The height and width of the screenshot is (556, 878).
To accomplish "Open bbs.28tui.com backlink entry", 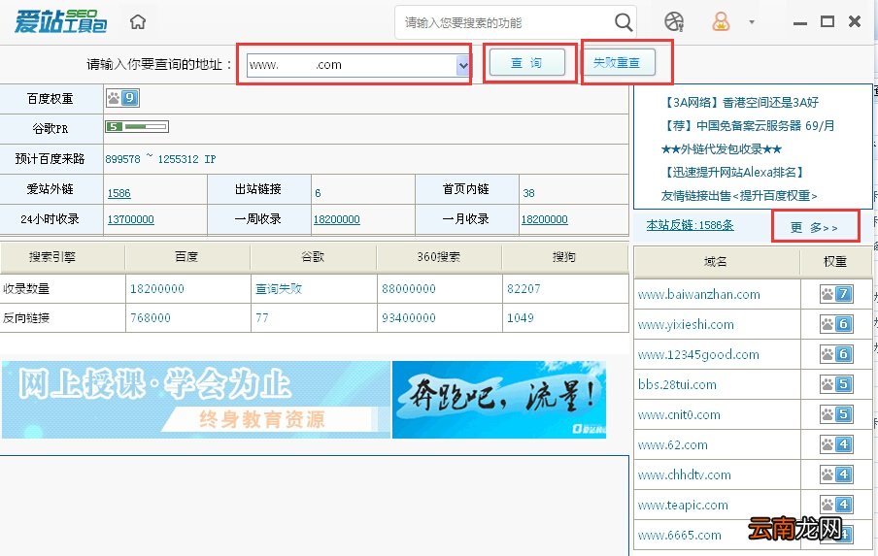I will click(677, 385).
